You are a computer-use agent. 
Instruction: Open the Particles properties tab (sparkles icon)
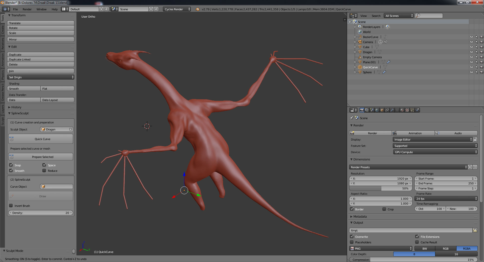(412, 110)
